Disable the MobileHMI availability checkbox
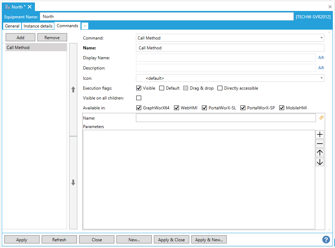Viewport: 335px width, 248px height. click(x=282, y=108)
